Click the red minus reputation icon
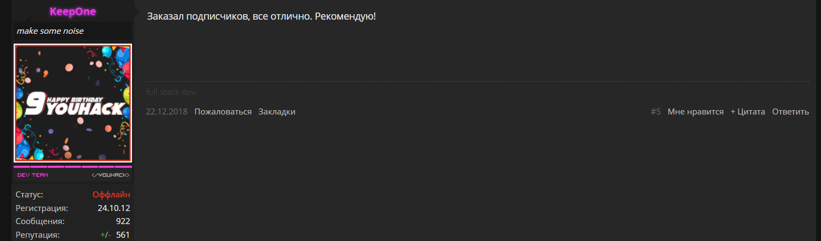The image size is (821, 241). (109, 235)
